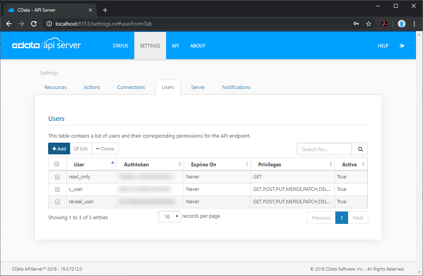Click the browser profile avatar icon

402,24
